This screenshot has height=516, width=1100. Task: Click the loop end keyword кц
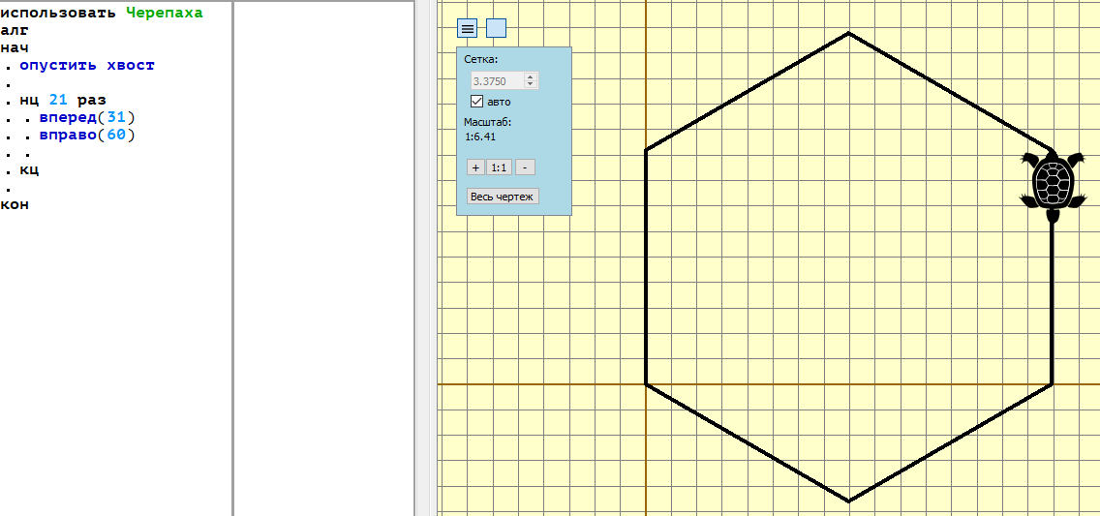29,170
